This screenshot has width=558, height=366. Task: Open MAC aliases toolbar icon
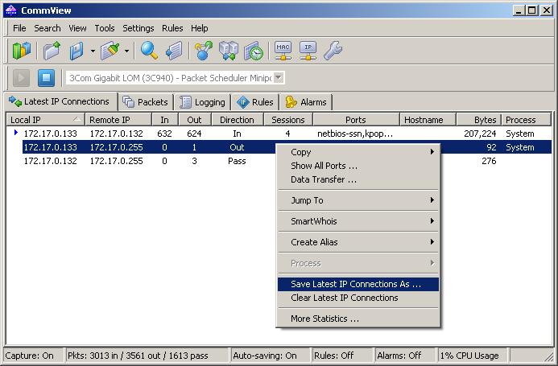click(283, 51)
